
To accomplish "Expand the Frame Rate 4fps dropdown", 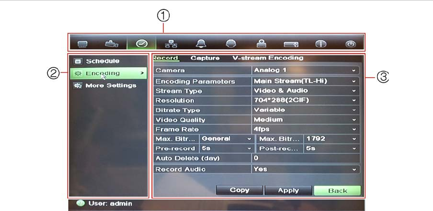I will point(305,129).
